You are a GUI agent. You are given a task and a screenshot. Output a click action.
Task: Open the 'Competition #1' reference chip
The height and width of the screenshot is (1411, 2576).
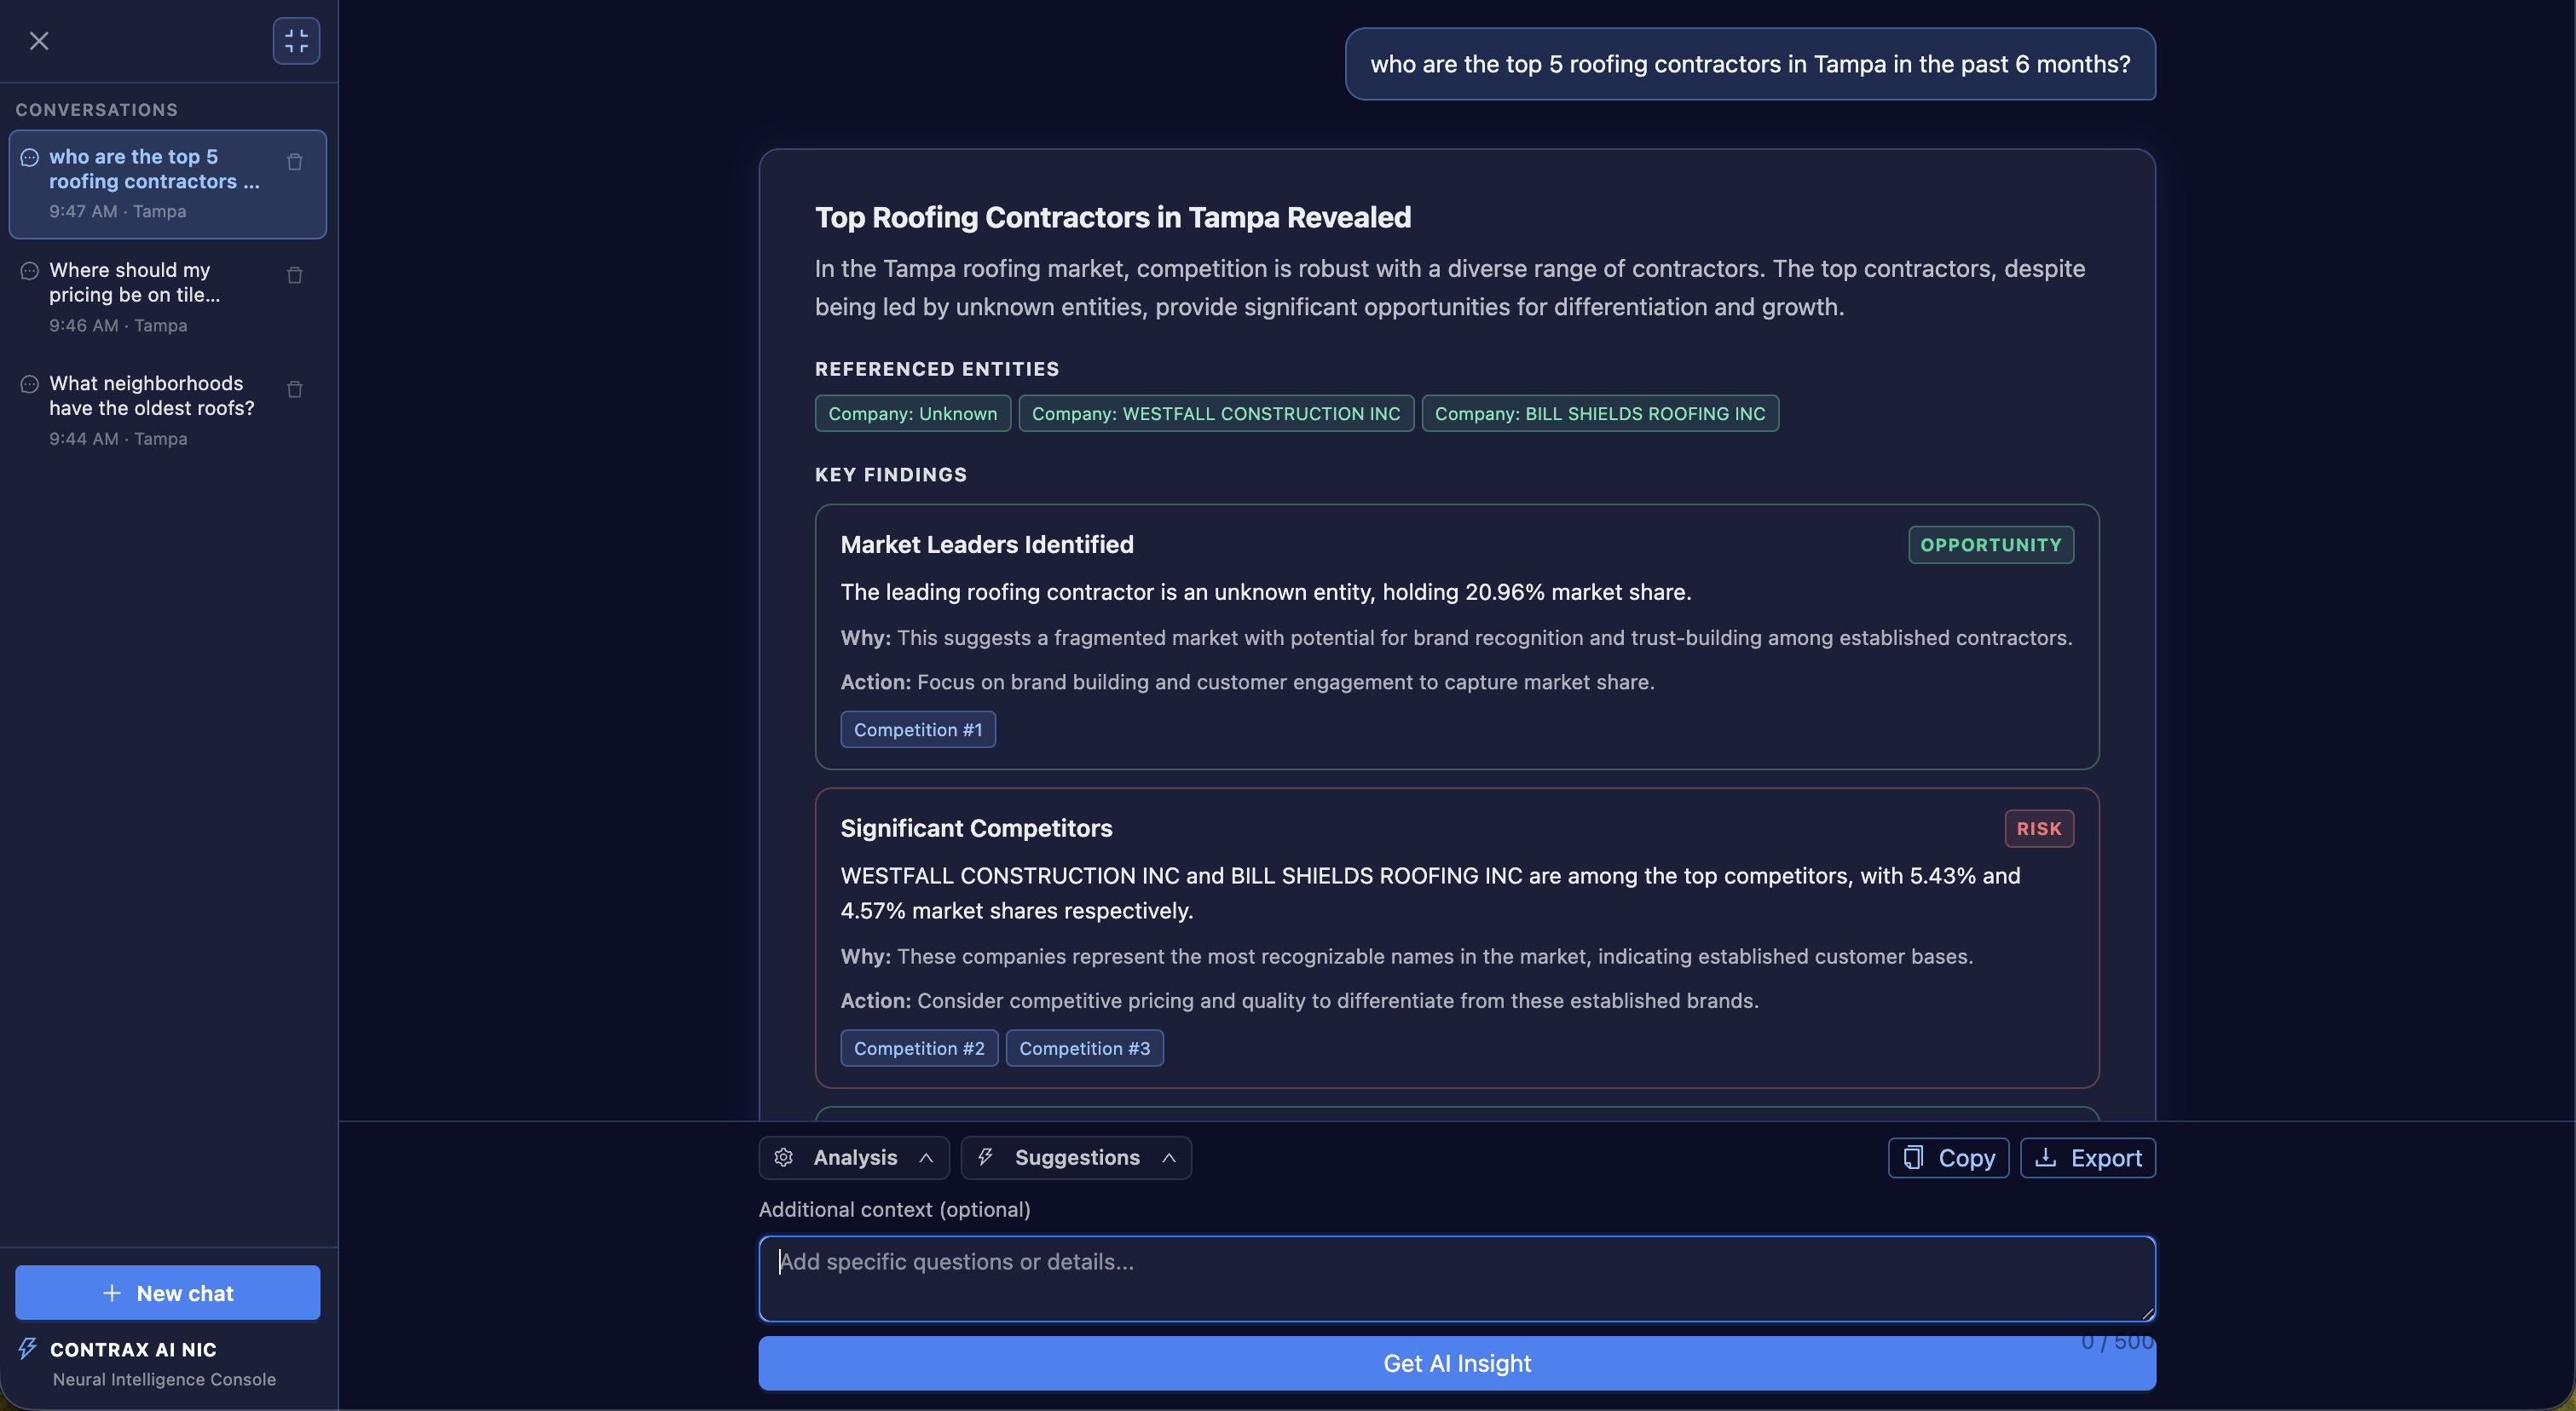pyautogui.click(x=918, y=729)
